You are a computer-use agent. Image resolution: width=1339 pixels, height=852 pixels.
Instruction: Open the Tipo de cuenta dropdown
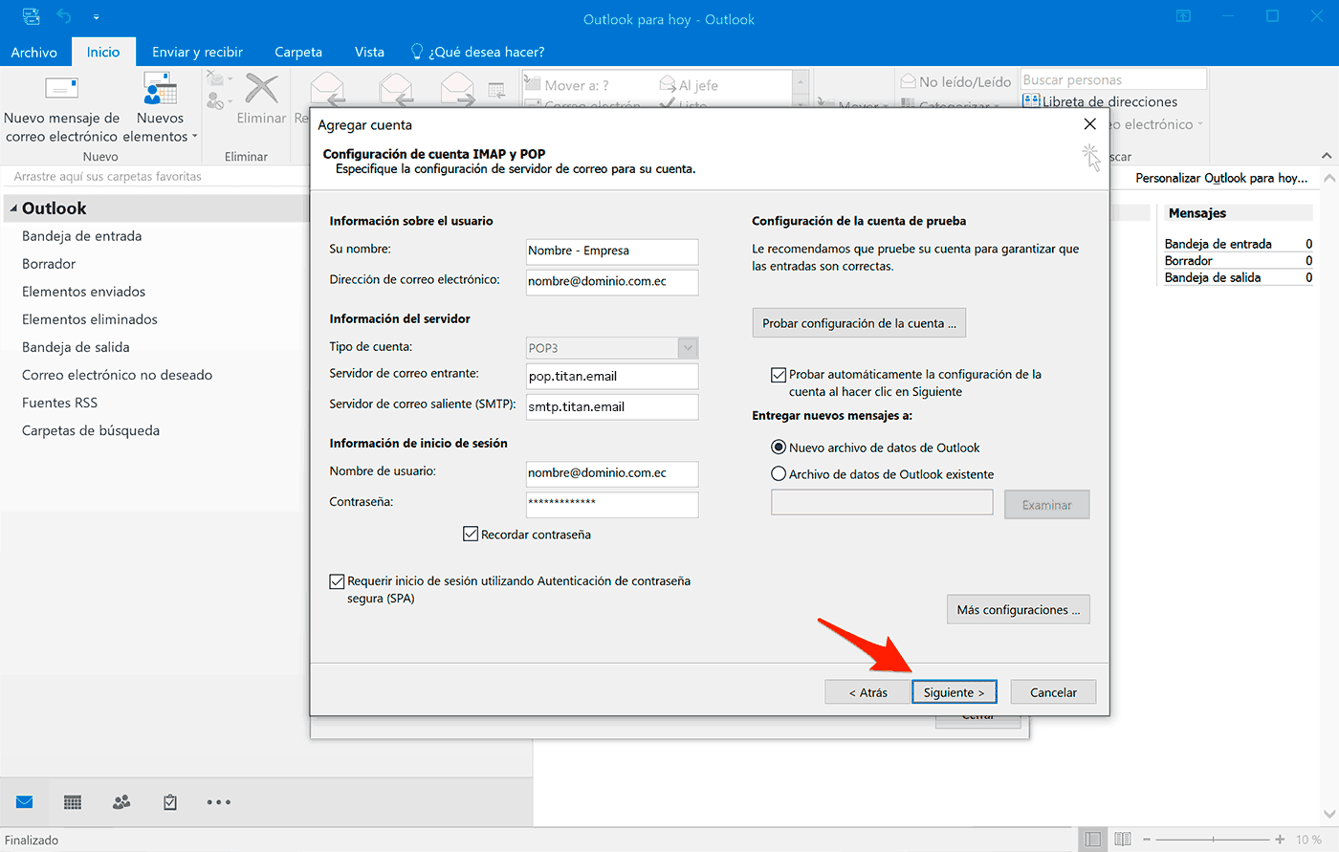(688, 347)
